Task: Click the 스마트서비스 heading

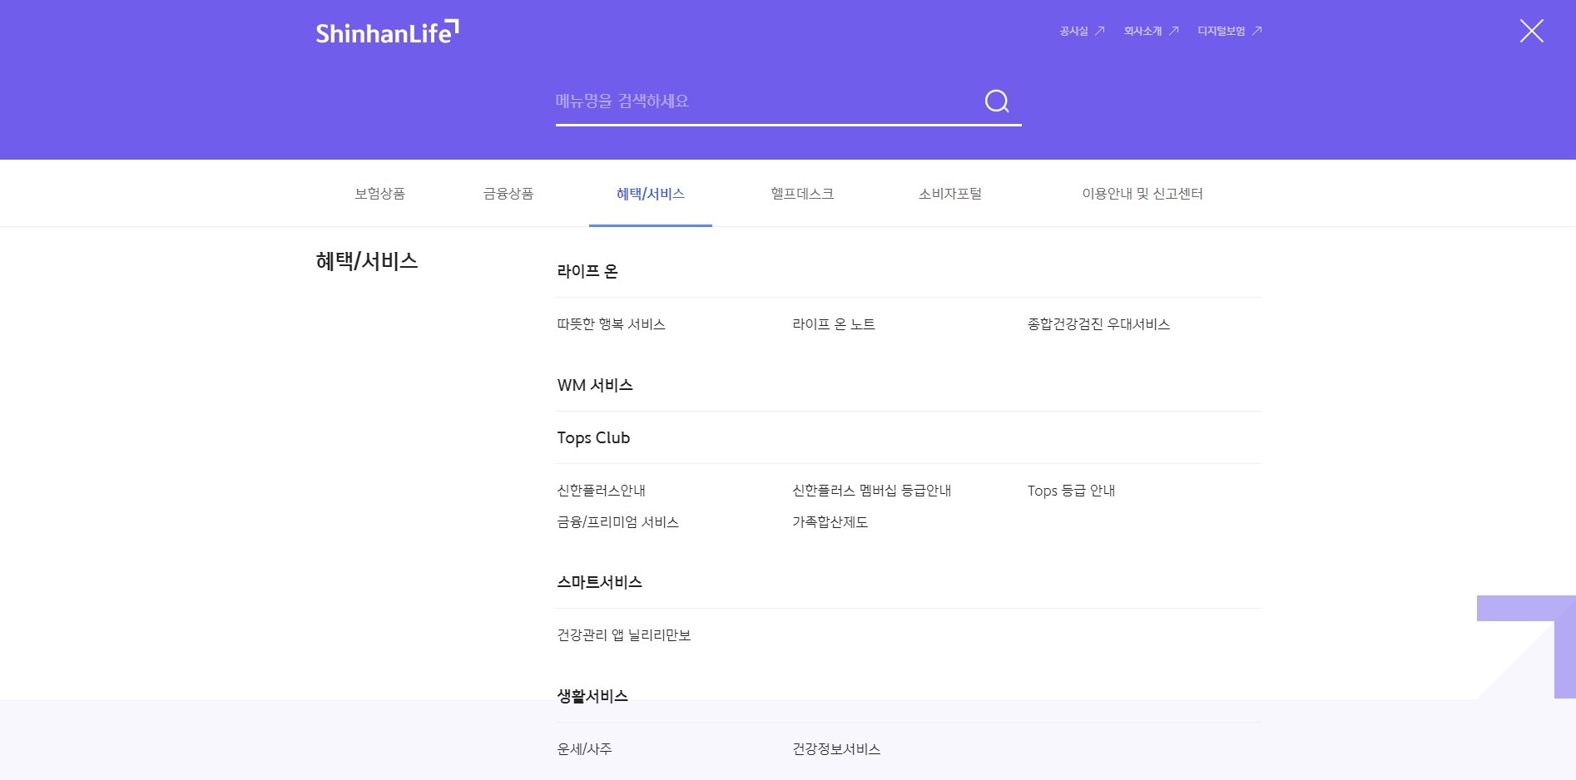Action: (x=599, y=582)
